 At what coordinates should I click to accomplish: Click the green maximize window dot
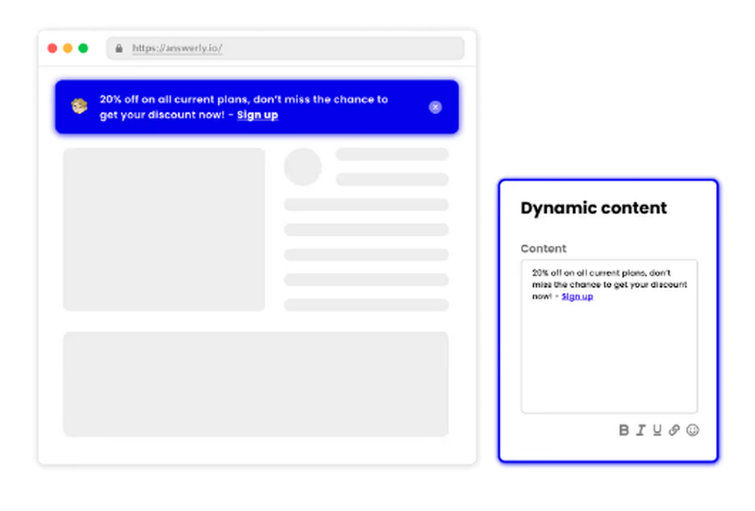click(83, 48)
